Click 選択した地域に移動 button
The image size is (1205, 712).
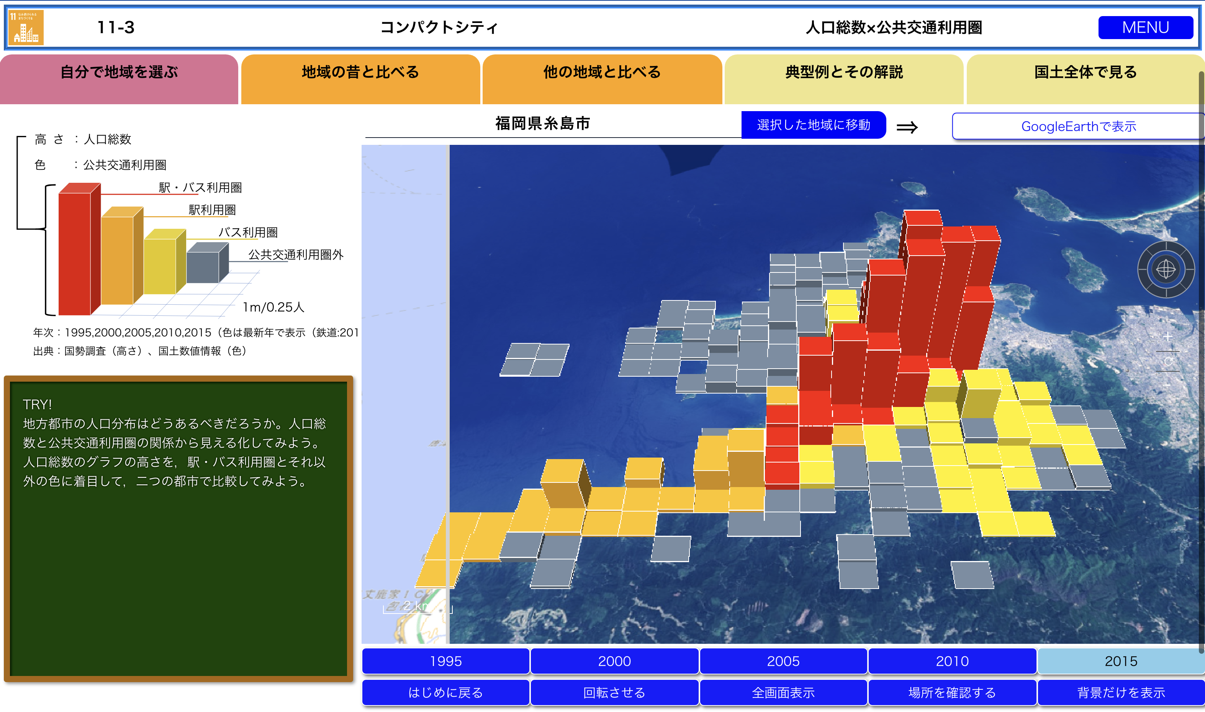coord(813,125)
